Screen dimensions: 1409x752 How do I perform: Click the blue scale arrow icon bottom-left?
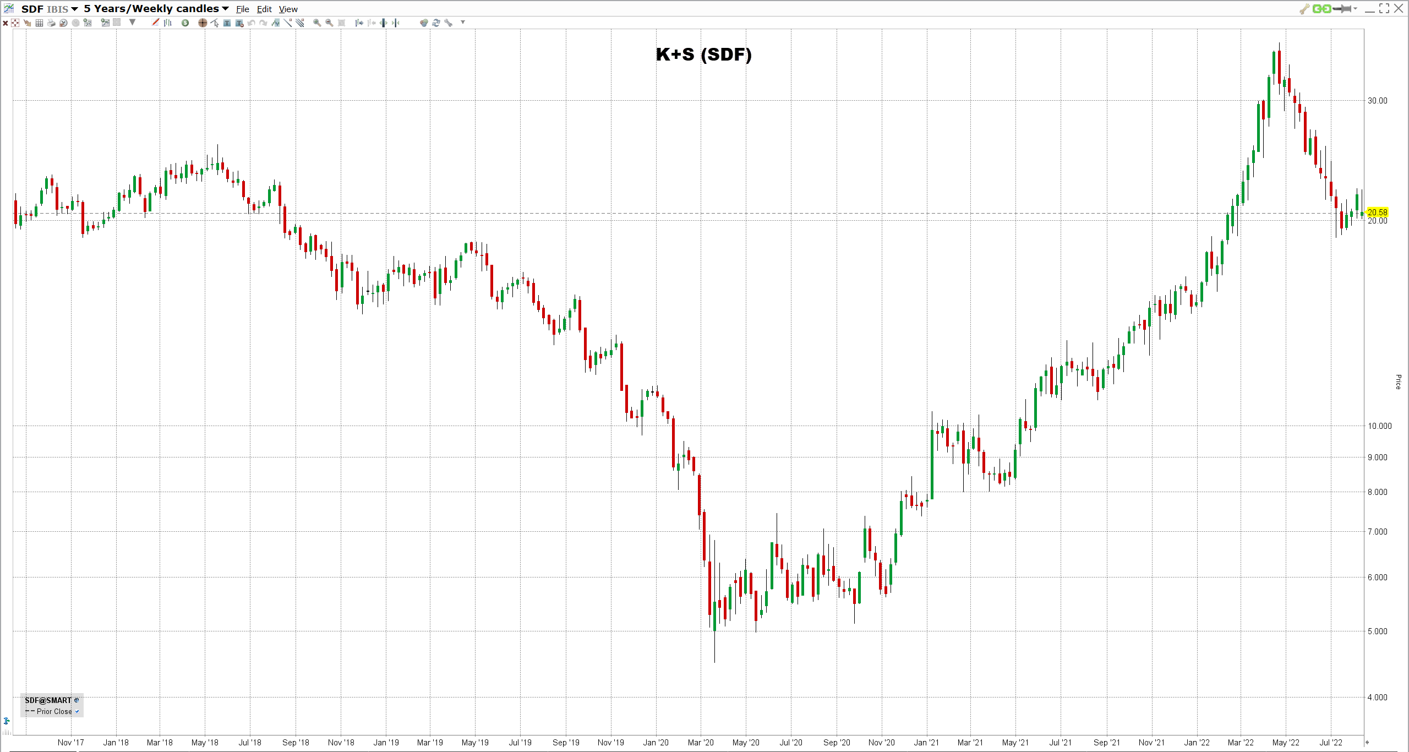tap(7, 721)
